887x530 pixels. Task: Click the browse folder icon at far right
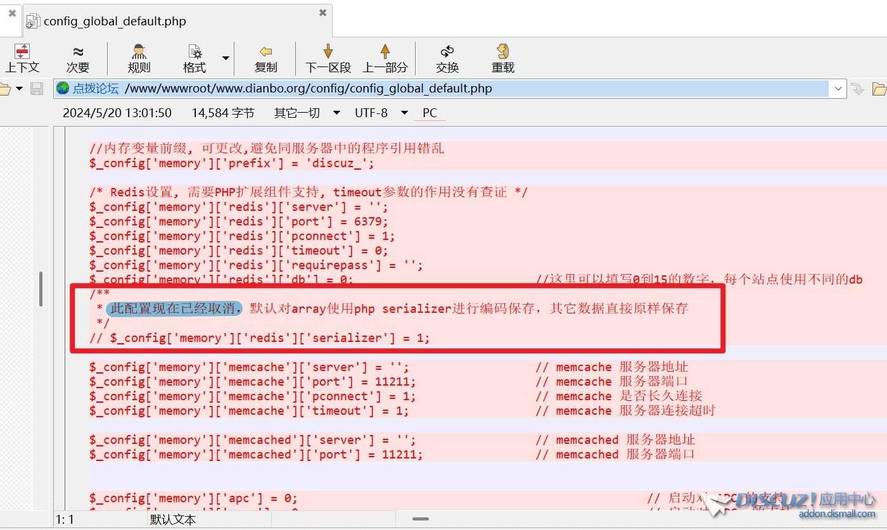(x=879, y=89)
